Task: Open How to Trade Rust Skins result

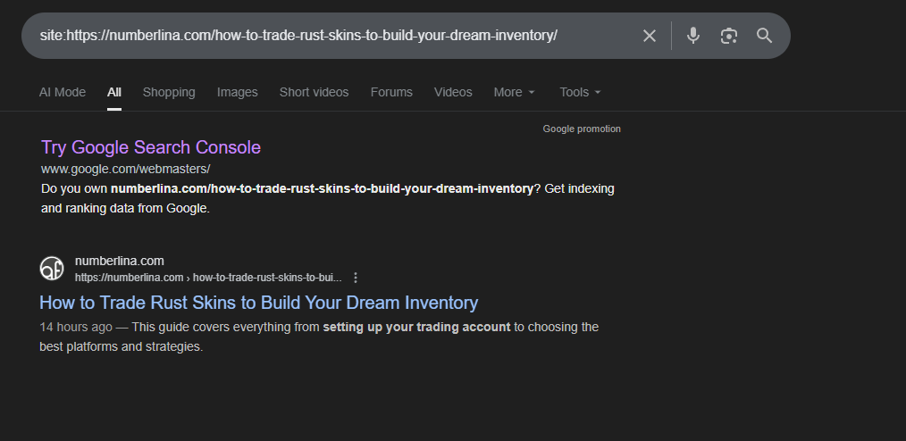Action: coord(259,303)
